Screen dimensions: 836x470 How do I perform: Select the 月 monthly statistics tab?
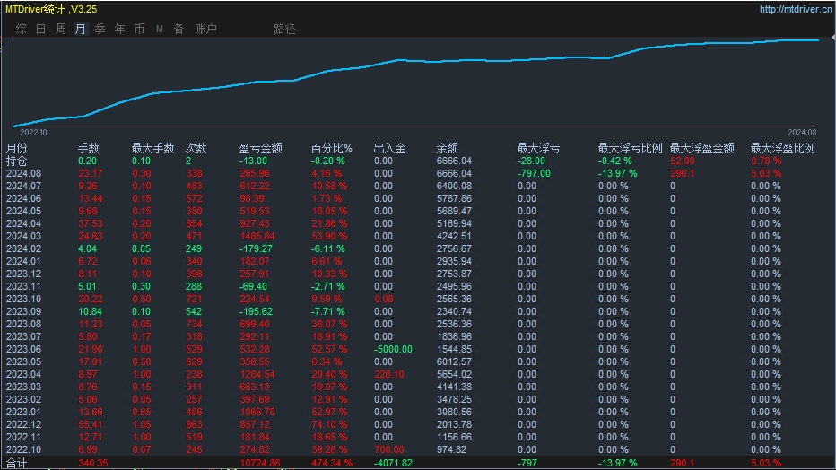[81, 29]
